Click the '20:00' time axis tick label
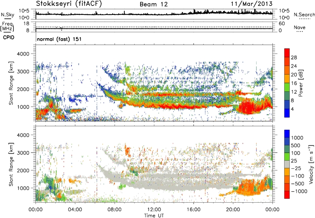315x218 pixels. [x=233, y=210]
